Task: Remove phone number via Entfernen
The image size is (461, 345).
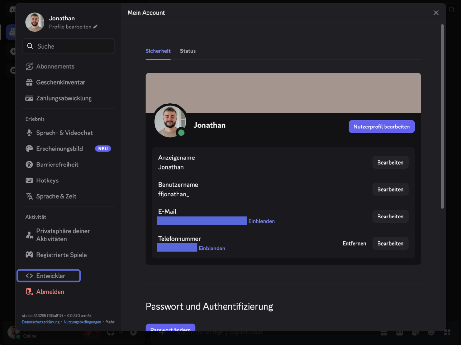Action: pyautogui.click(x=354, y=244)
